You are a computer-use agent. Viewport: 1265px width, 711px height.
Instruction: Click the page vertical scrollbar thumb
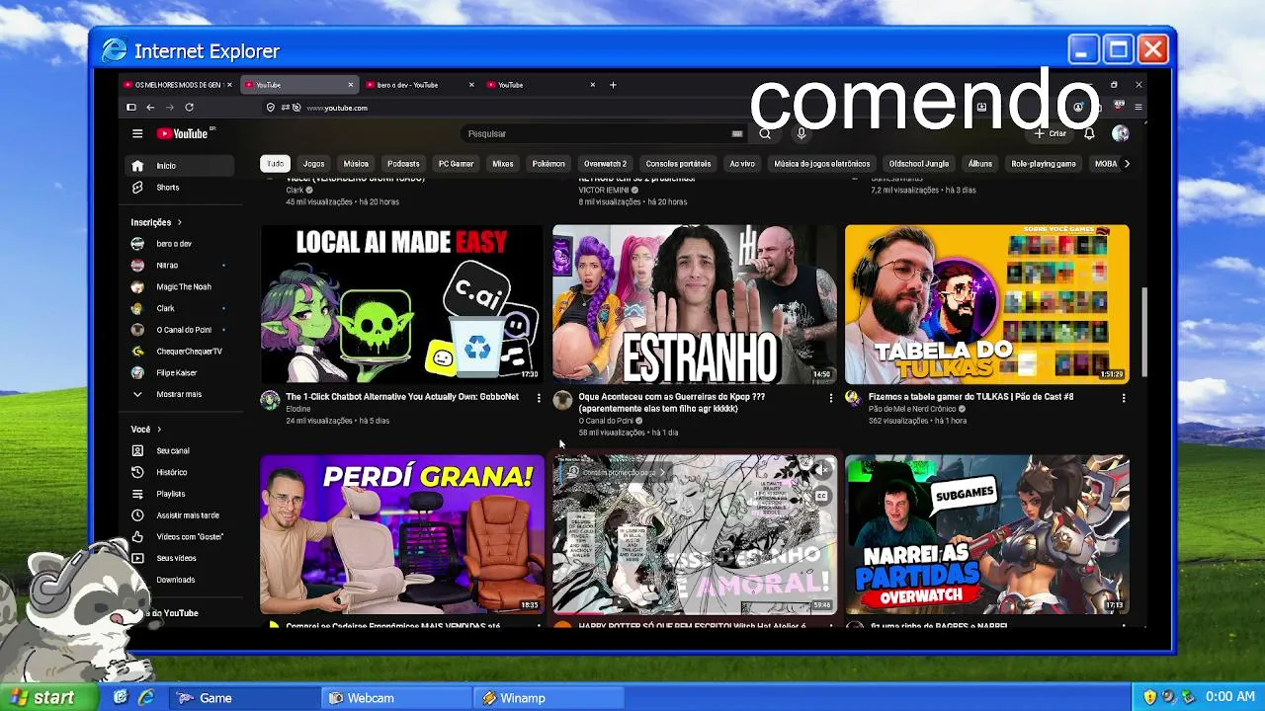tap(1143, 332)
